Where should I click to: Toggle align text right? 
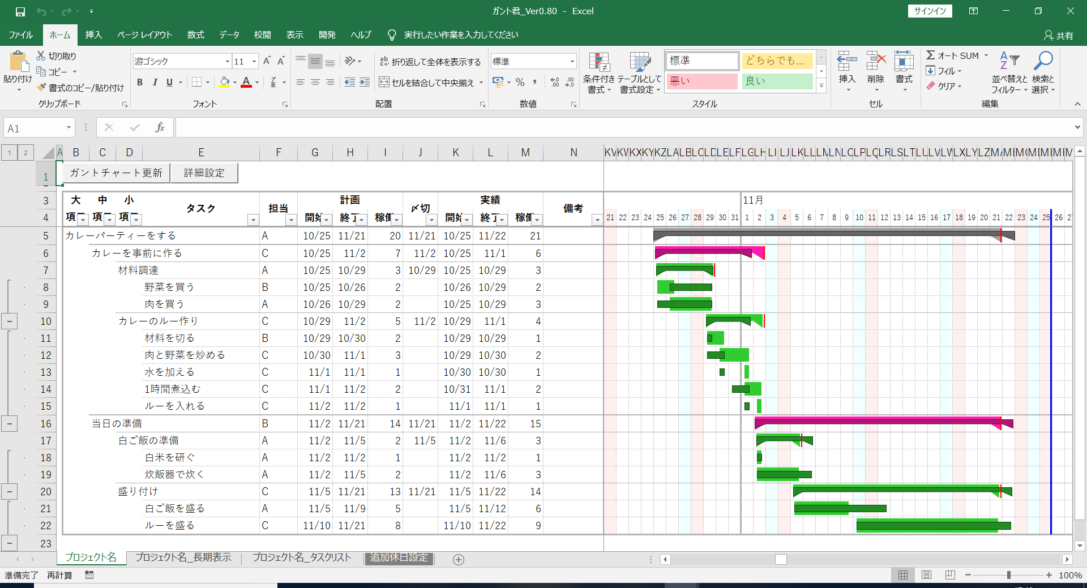pos(330,83)
